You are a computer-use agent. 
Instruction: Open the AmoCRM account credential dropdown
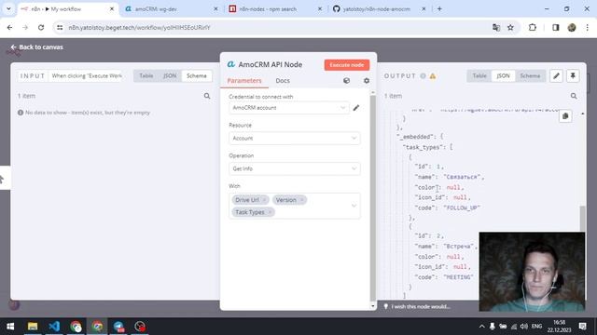(288, 108)
